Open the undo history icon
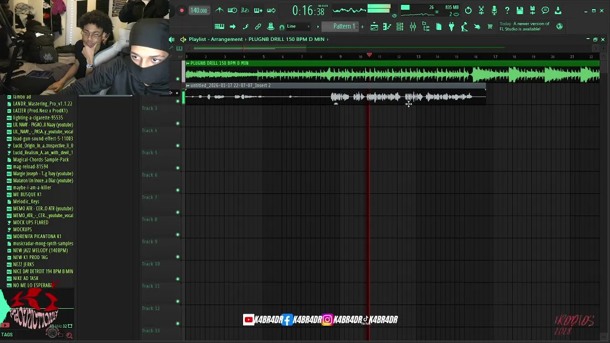Screen dimensions: 610x343 tap(468, 10)
